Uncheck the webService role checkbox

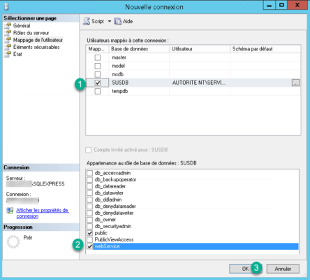(89, 246)
